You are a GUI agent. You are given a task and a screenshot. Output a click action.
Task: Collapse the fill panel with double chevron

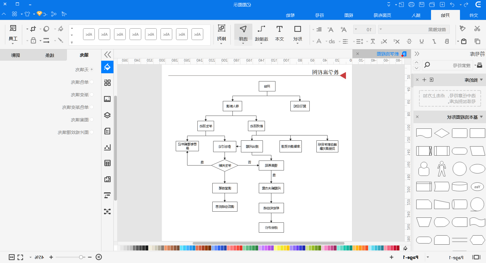click(108, 54)
